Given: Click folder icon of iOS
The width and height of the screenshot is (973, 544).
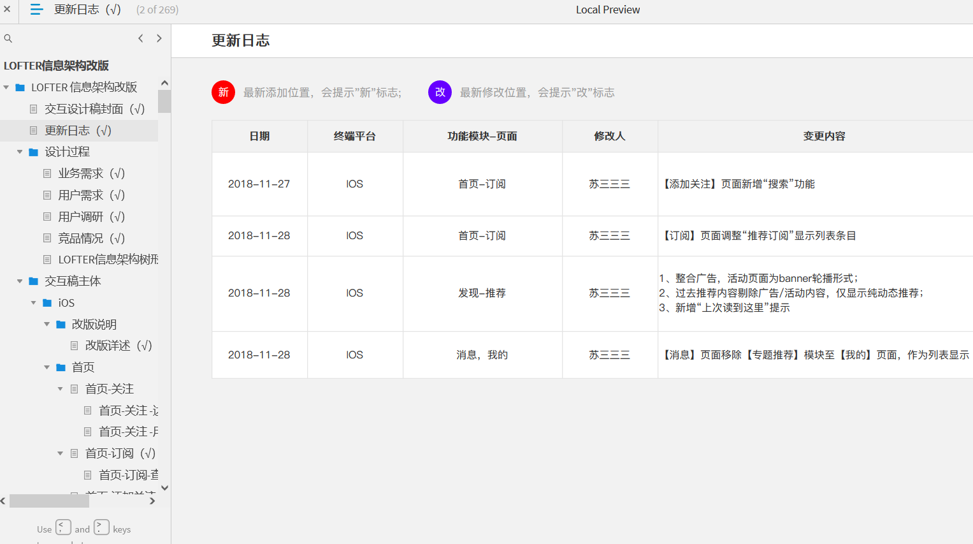Looking at the screenshot, I should click(47, 303).
